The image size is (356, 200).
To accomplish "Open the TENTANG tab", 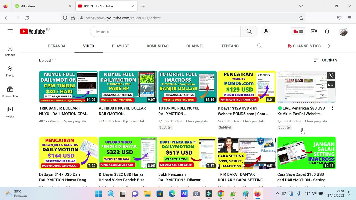I will pyautogui.click(x=230, y=46).
